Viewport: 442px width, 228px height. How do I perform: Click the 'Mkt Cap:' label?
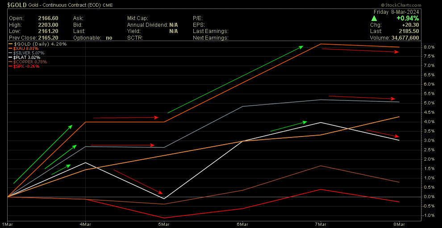[x=138, y=18]
